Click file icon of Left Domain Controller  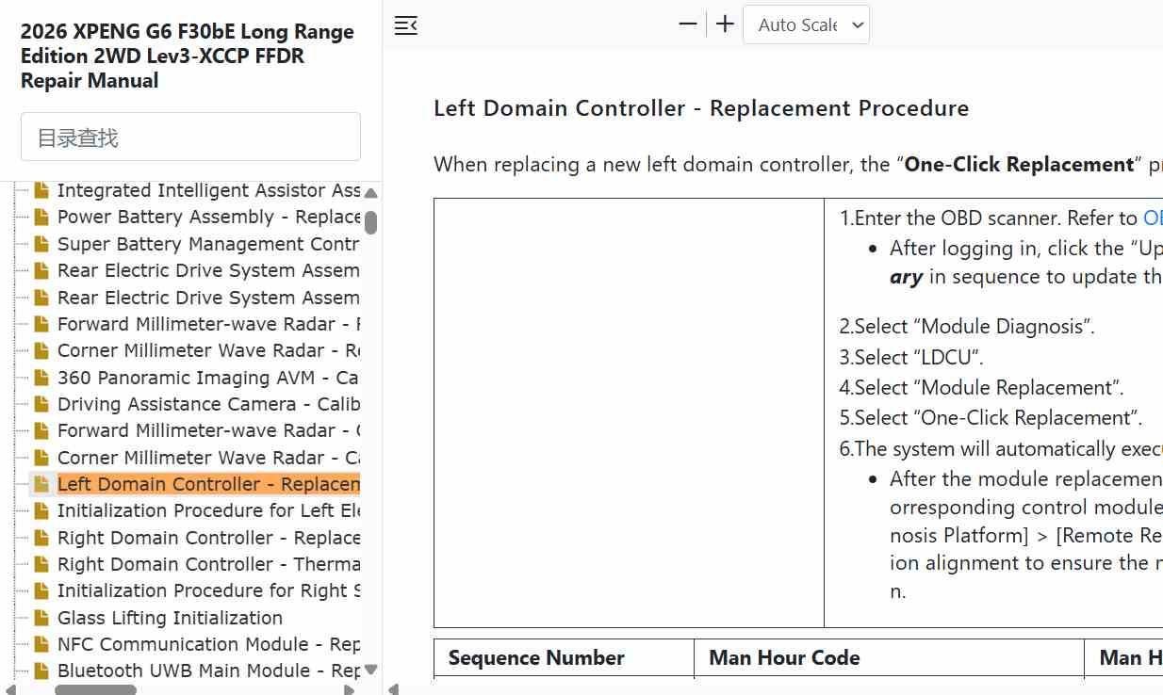[x=41, y=484]
